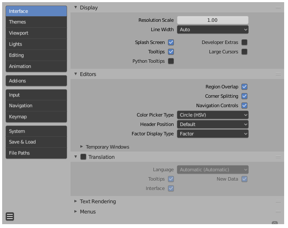
Task: Enable Developer Extras
Action: (244, 42)
